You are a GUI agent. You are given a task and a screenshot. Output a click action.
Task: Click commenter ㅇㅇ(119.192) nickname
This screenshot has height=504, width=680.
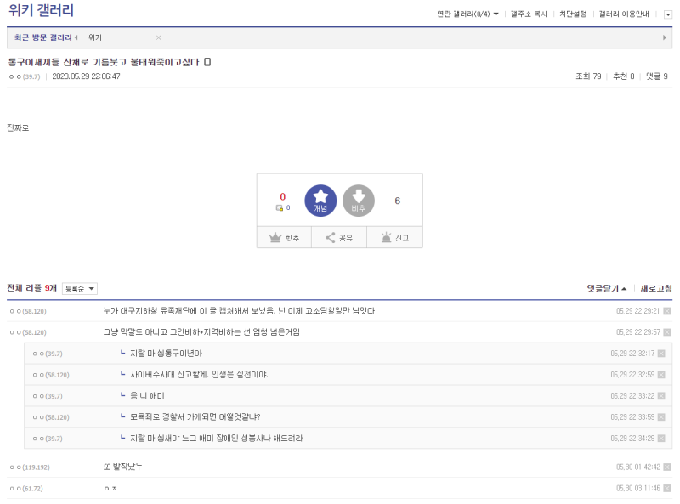[x=30, y=467]
